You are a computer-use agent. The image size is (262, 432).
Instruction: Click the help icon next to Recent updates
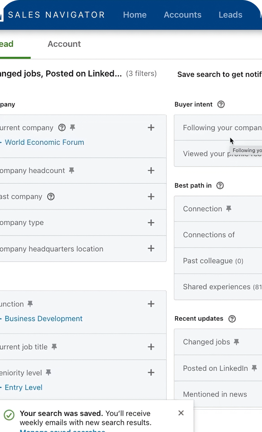(x=232, y=319)
